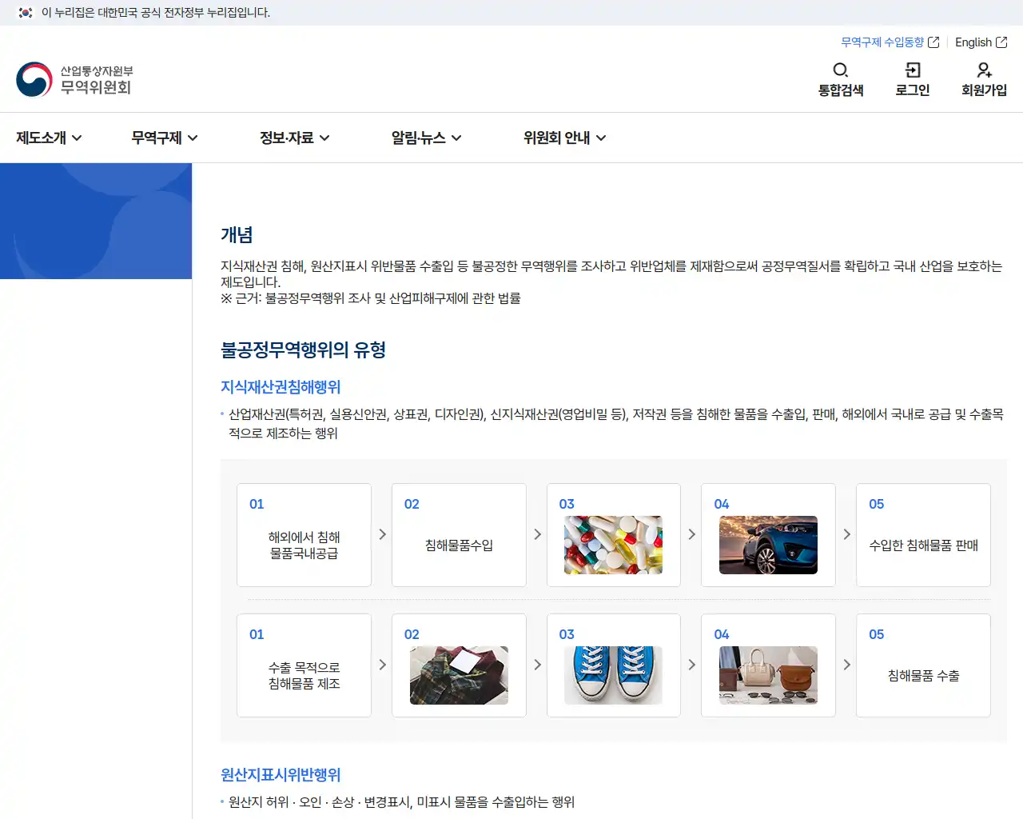
Task: Click the 원산지 허위·오인·손상 bullet text
Action: pos(401,802)
